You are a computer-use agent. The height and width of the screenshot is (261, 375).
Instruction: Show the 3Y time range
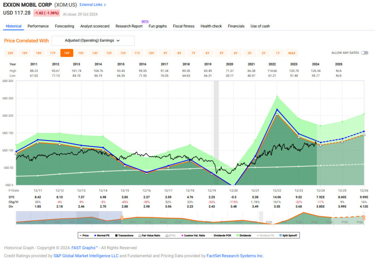click(250, 53)
